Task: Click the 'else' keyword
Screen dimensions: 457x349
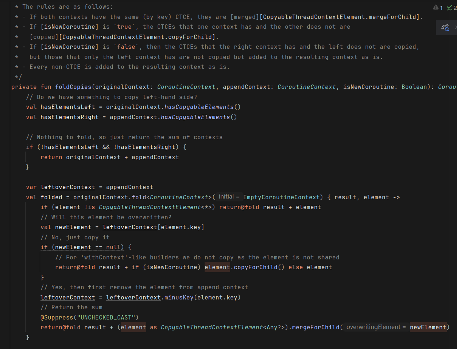Action: (x=295, y=267)
